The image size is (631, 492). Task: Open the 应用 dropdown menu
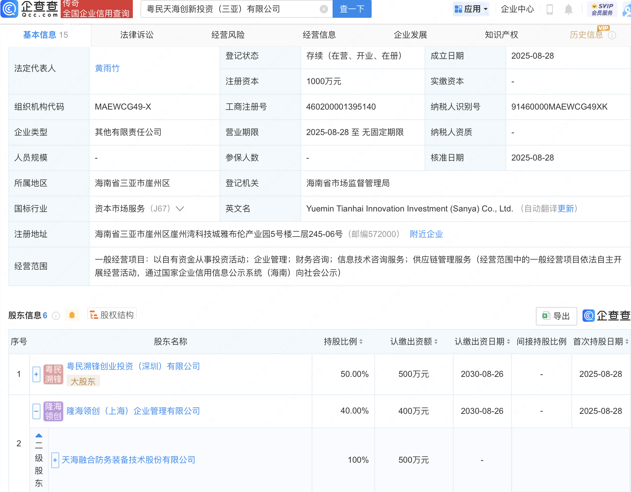(x=471, y=9)
